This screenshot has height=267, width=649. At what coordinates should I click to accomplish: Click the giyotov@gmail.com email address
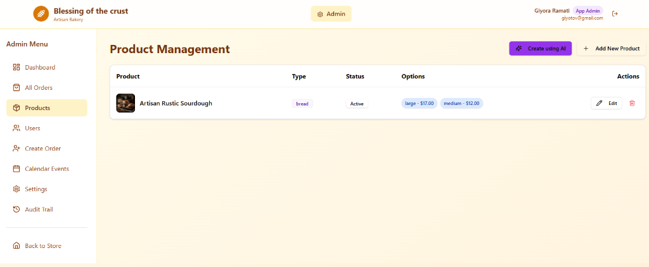point(582,18)
